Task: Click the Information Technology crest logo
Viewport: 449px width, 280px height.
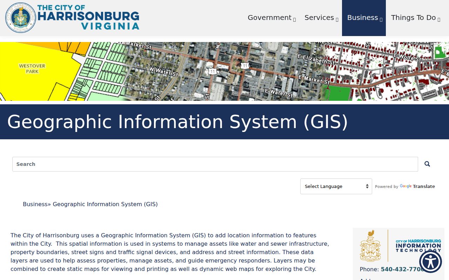Action: pyautogui.click(x=370, y=246)
